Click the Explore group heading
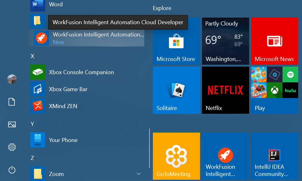 coord(162,8)
